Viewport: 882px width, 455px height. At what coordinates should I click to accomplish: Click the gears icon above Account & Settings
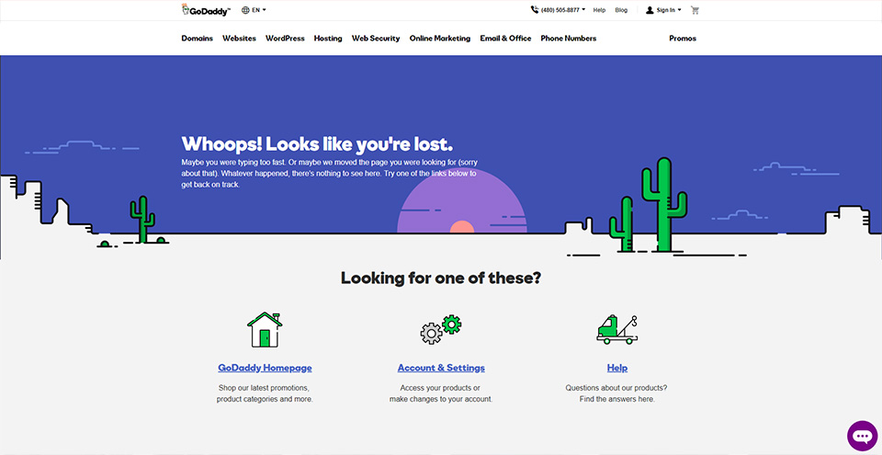tap(441, 329)
